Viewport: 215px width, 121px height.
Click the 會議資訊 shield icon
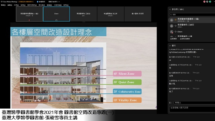[38, 2]
